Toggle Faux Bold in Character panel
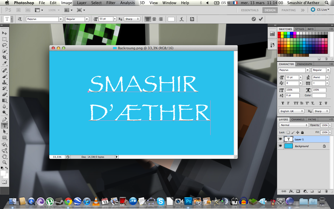 click(x=283, y=103)
